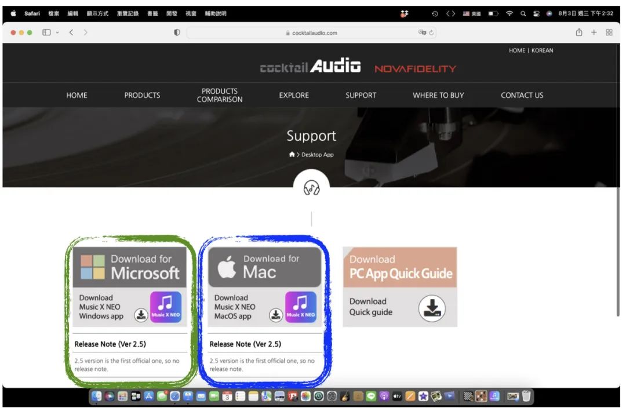Screen dimensions: 626x415
Task: Select WHERE TO BUY in the navigation
Action: pos(438,95)
